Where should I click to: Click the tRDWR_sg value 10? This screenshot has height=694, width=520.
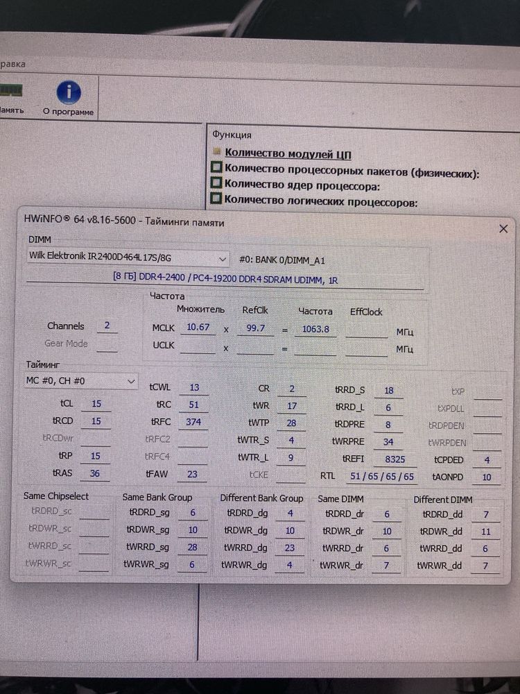click(x=193, y=530)
